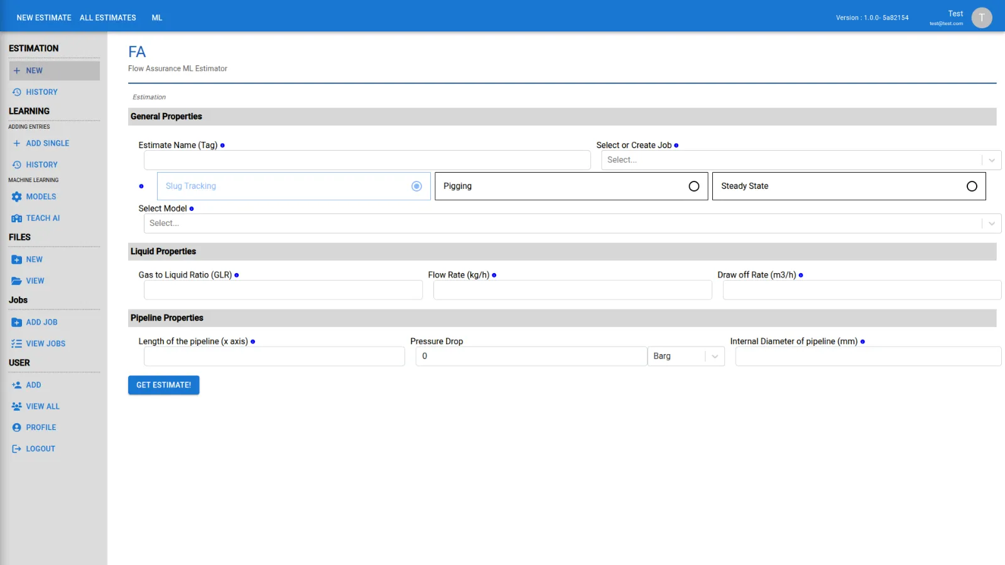
Task: Choose the Pigging option
Action: click(x=694, y=186)
